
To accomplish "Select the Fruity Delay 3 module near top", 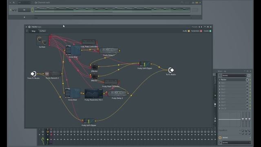I will (109, 51).
